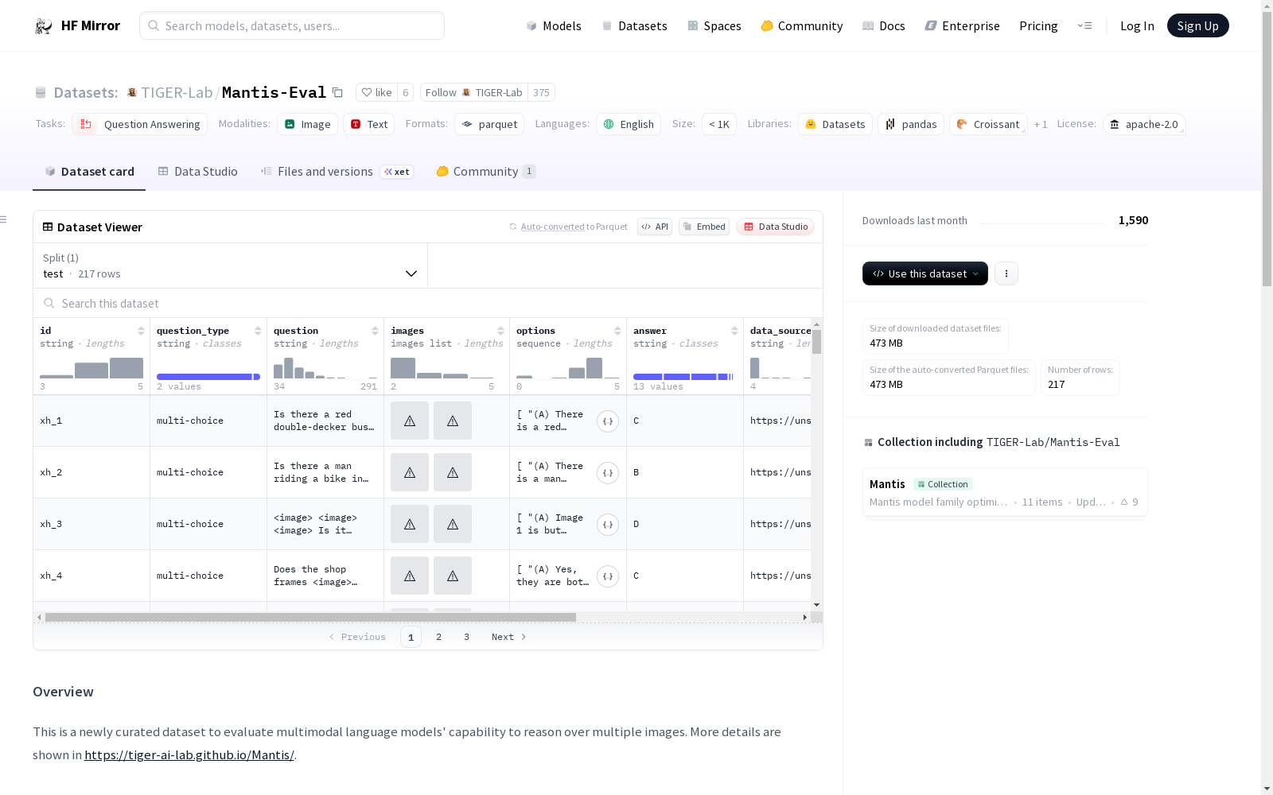This screenshot has width=1273, height=795.
Task: Click the horizontal scrollbar of dataset viewer
Action: 310,617
